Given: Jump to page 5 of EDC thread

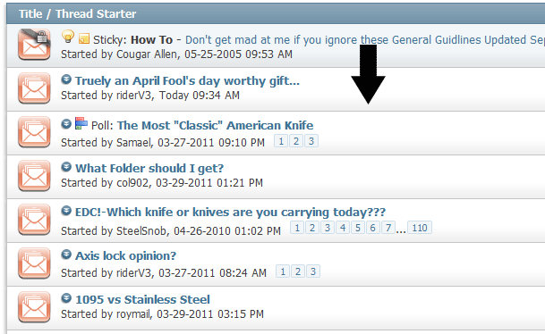Looking at the screenshot, I should point(358,228).
